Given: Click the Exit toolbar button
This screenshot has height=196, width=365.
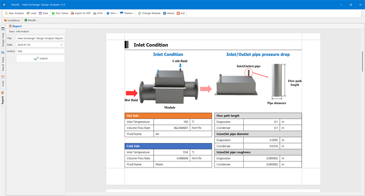Looking at the screenshot, I should pyautogui.click(x=180, y=13).
